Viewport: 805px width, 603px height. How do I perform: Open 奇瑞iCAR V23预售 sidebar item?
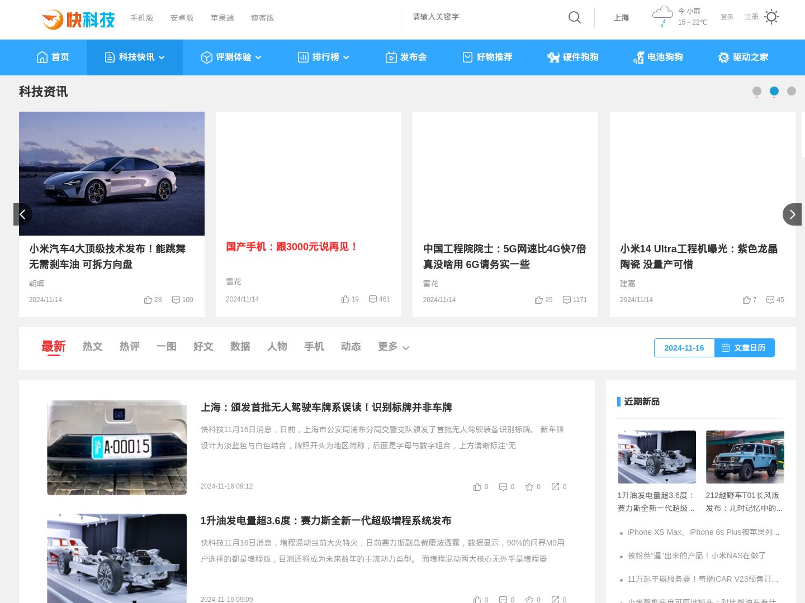click(x=703, y=579)
